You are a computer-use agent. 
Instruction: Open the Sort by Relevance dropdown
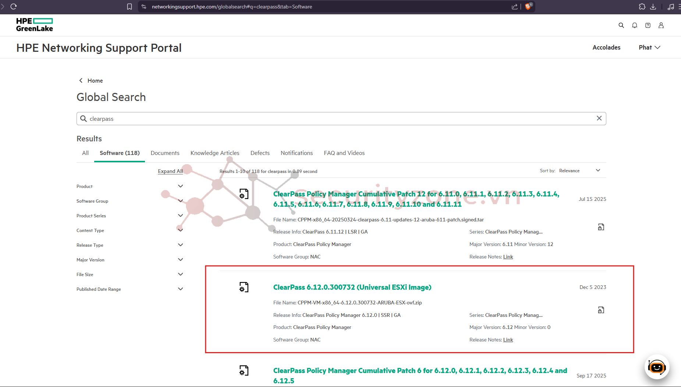pos(579,170)
